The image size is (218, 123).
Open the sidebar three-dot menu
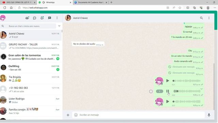coord(57,18)
